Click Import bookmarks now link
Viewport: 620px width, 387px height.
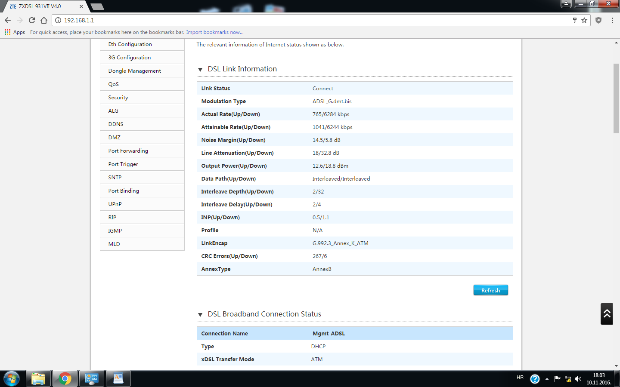[x=214, y=32]
